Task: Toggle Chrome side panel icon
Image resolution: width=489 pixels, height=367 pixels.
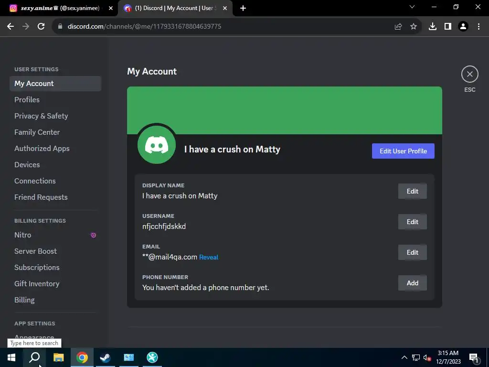Action: 448,27
